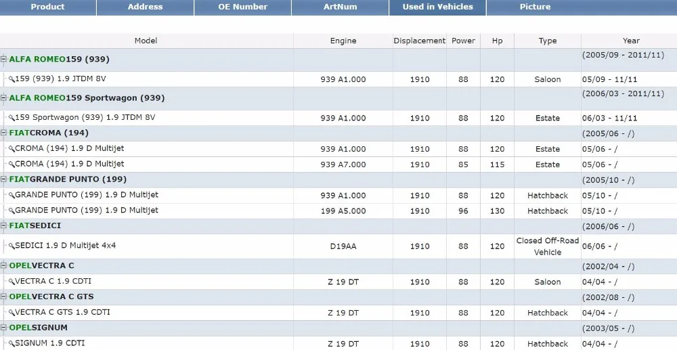The image size is (677, 350).
Task: Click magnifier icon for VECTRA C GTS 1.9 CDTI
Action: coord(12,313)
